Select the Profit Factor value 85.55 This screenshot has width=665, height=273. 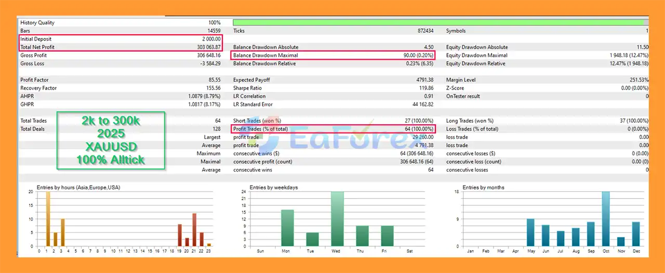[214, 80]
